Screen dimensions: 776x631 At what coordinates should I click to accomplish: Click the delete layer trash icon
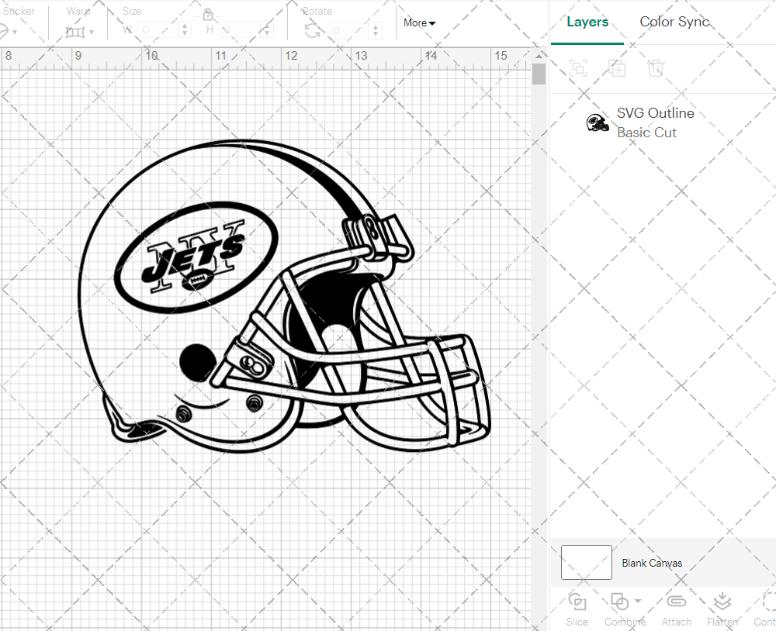click(x=656, y=68)
